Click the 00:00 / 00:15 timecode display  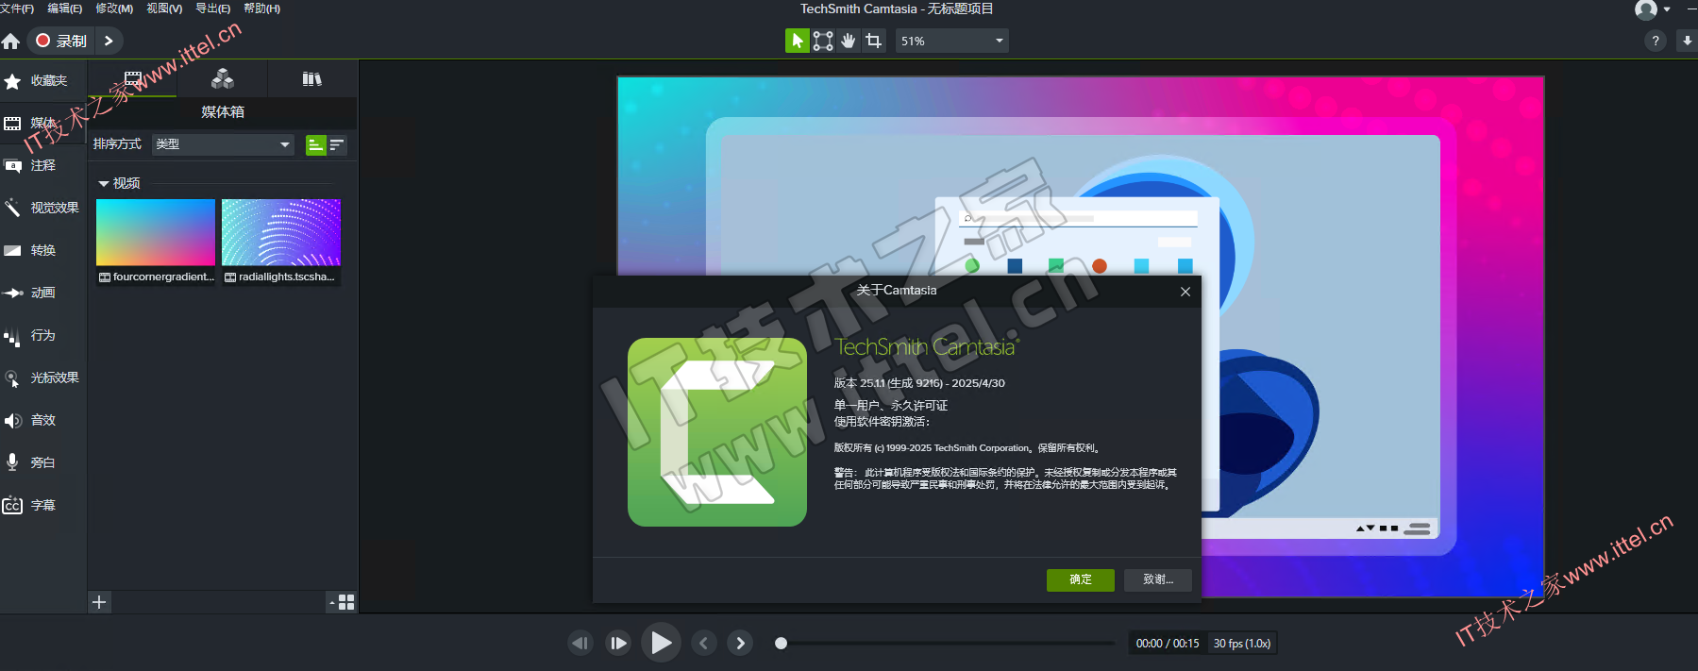(1168, 644)
